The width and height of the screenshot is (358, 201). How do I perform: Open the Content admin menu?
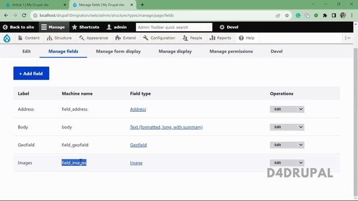coord(29,38)
